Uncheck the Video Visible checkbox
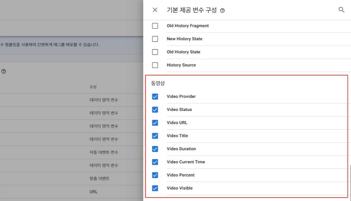The image size is (351, 201). tap(155, 188)
